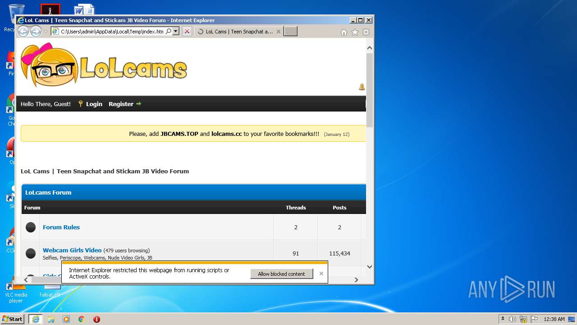The height and width of the screenshot is (325, 577).
Task: Click the search magnifier in the address bar
Action: (x=169, y=31)
